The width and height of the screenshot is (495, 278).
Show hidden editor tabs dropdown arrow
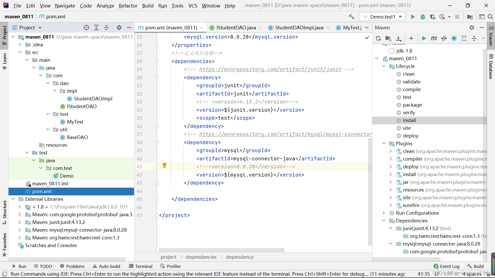[367, 28]
